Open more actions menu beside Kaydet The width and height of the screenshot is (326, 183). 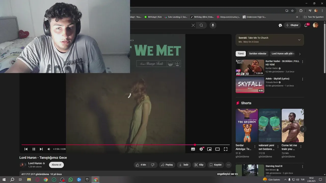(228, 165)
